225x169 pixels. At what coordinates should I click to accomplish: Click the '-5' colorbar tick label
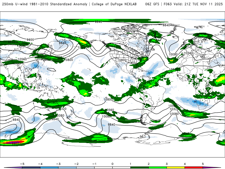coord(22,164)
